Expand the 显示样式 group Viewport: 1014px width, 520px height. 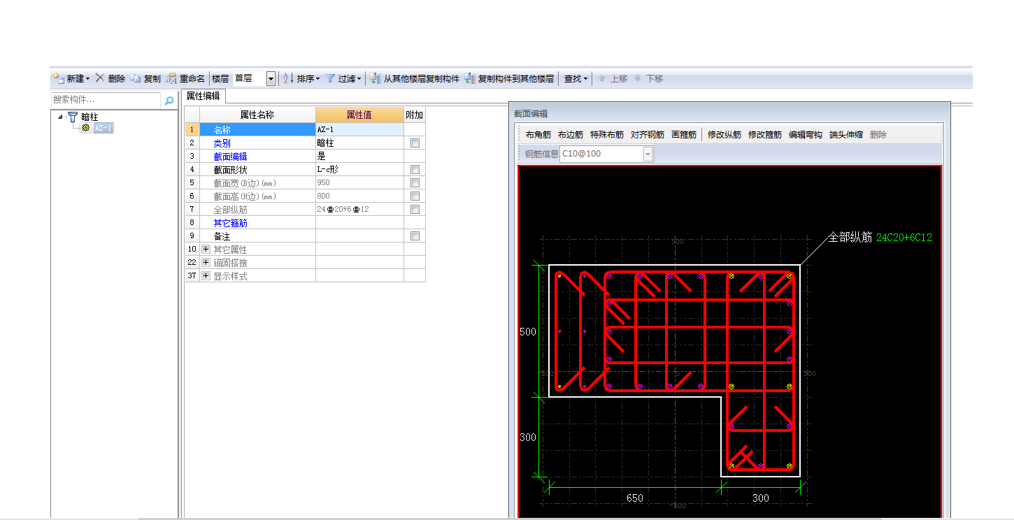click(206, 276)
